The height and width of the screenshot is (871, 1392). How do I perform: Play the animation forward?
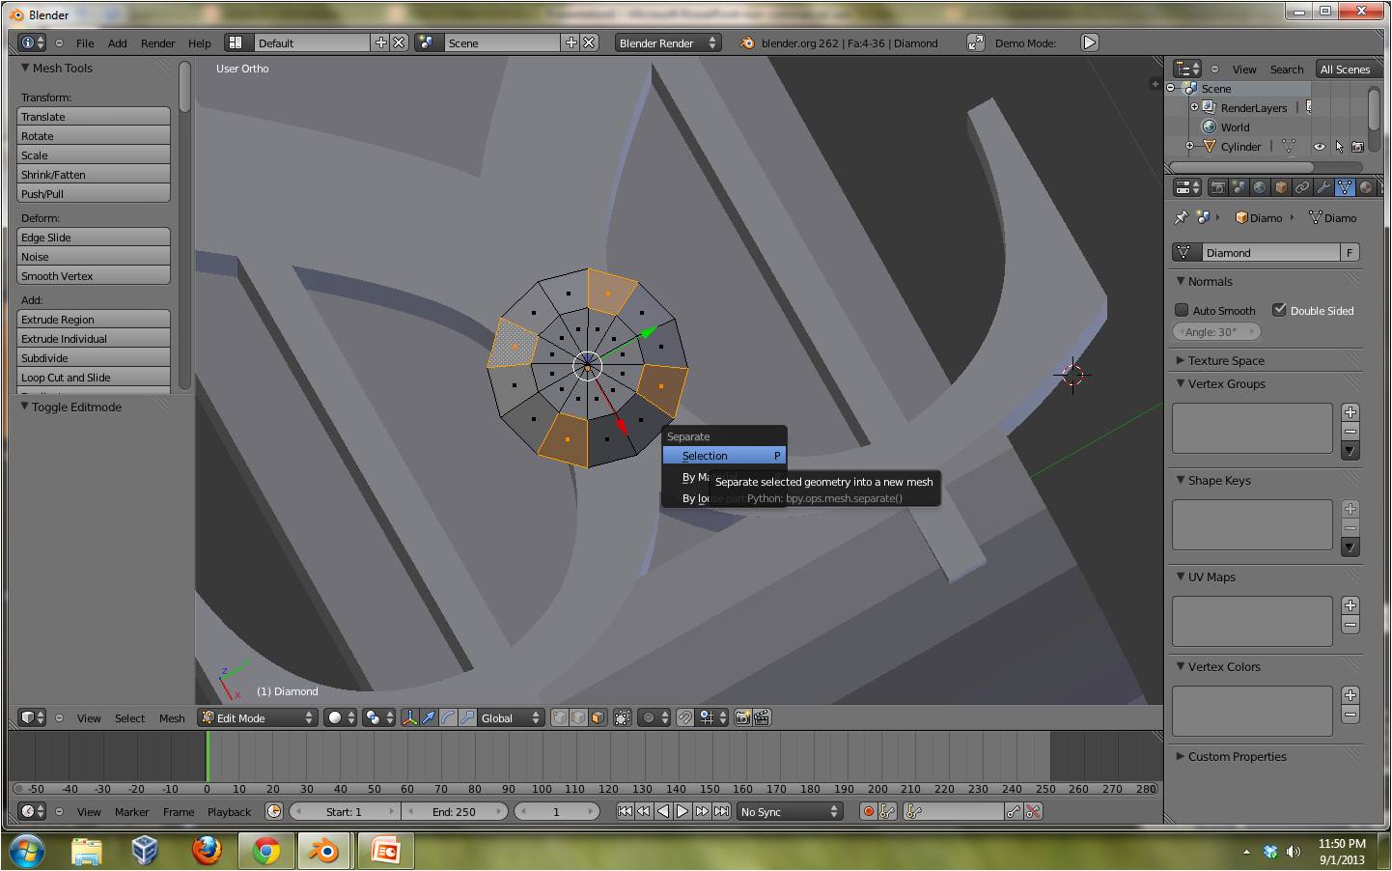click(682, 811)
